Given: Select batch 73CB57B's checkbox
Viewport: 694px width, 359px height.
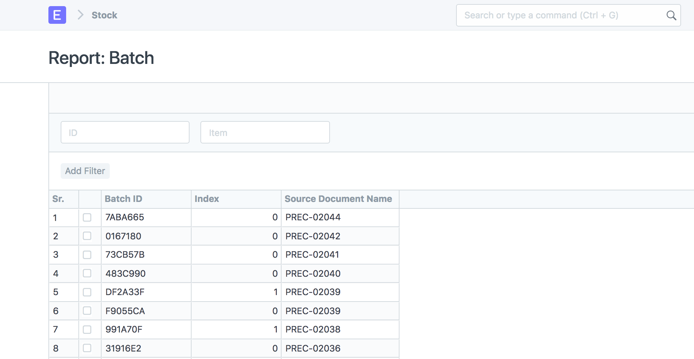Looking at the screenshot, I should pyautogui.click(x=88, y=255).
